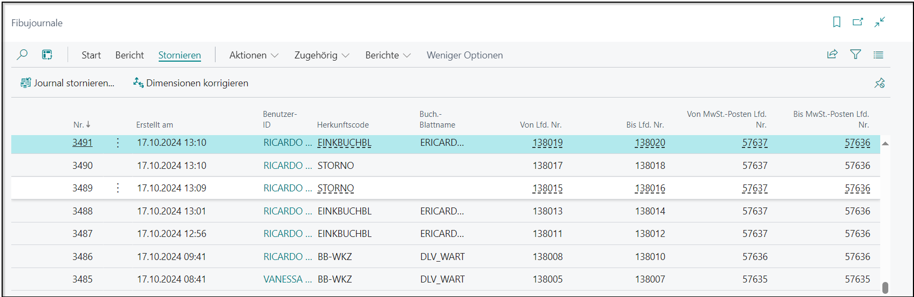Click the search magnifier icon
The height and width of the screenshot is (297, 914).
pos(23,55)
